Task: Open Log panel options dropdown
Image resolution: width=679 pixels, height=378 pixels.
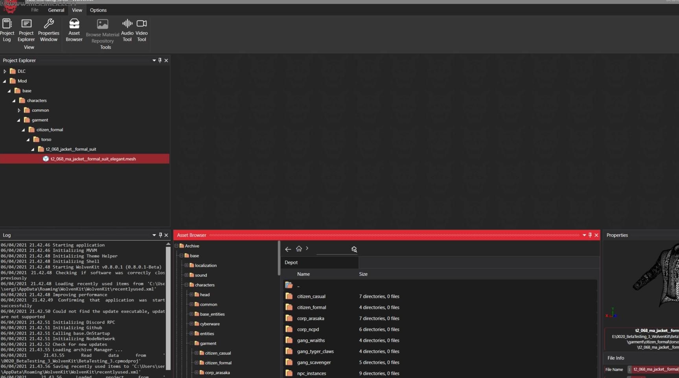Action: [x=154, y=235]
